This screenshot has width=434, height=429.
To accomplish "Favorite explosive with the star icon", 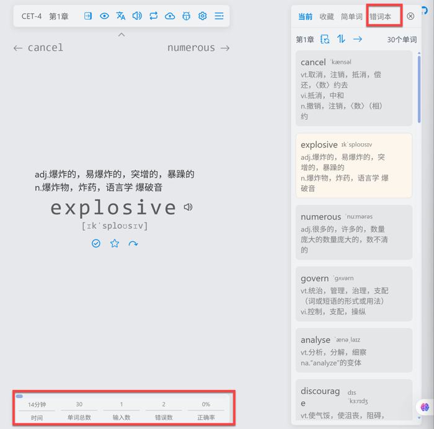I will (x=115, y=243).
